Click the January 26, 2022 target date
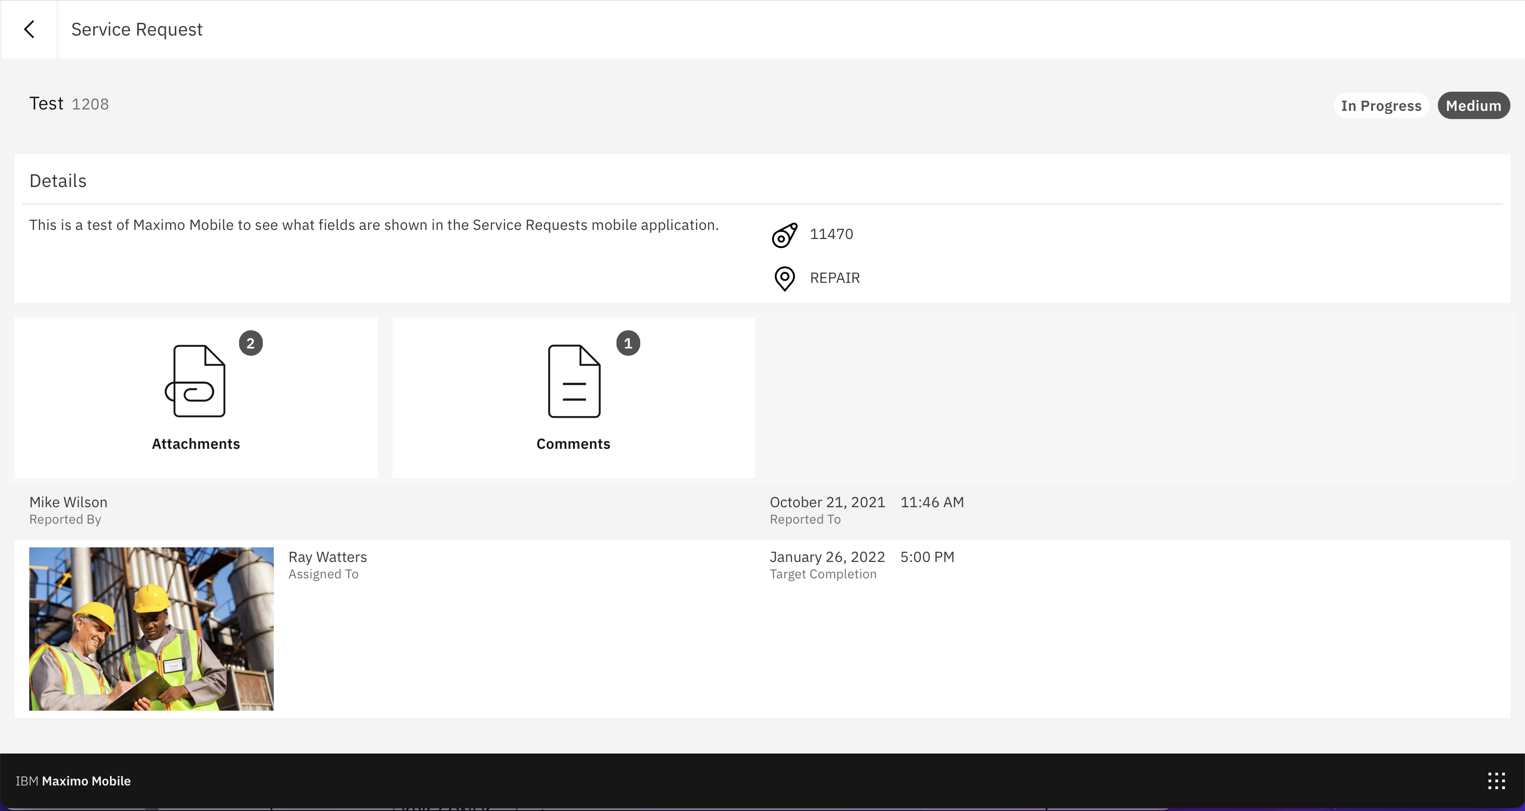The image size is (1525, 811). [x=827, y=557]
